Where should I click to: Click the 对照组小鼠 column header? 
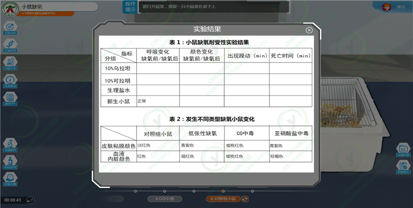pos(158,134)
